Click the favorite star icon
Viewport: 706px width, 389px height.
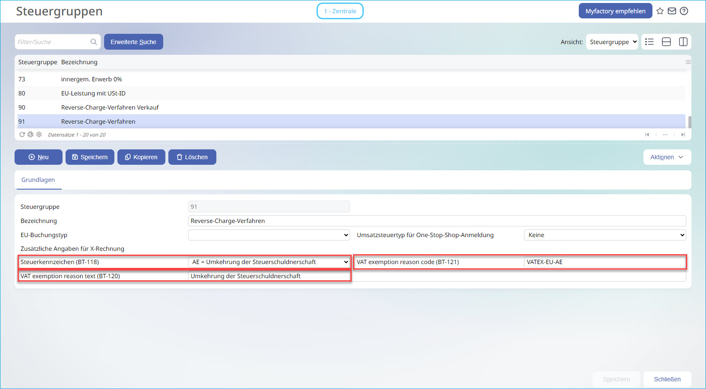click(x=660, y=11)
